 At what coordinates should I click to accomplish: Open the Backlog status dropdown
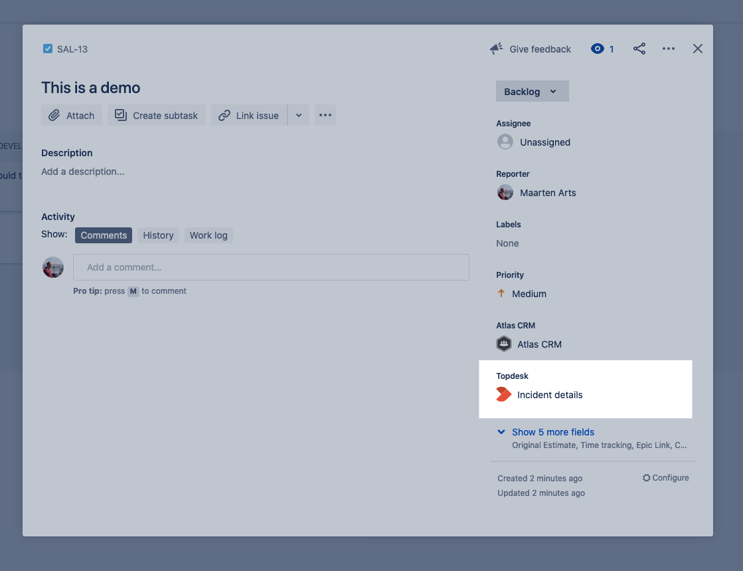pyautogui.click(x=532, y=92)
